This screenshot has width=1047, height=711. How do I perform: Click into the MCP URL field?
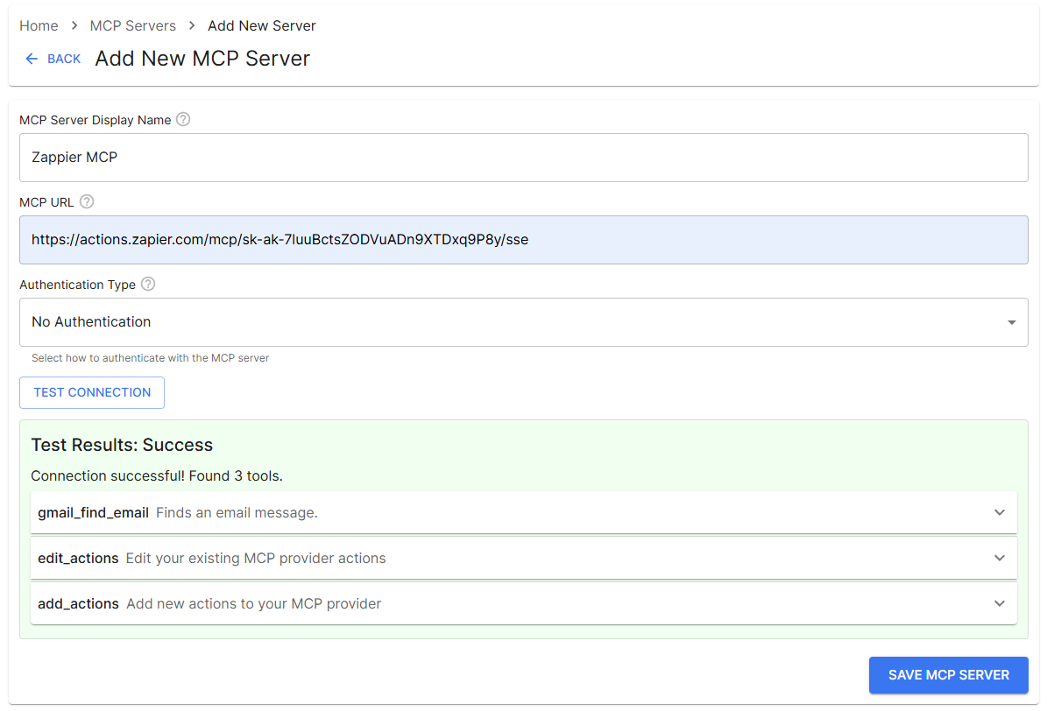(524, 240)
